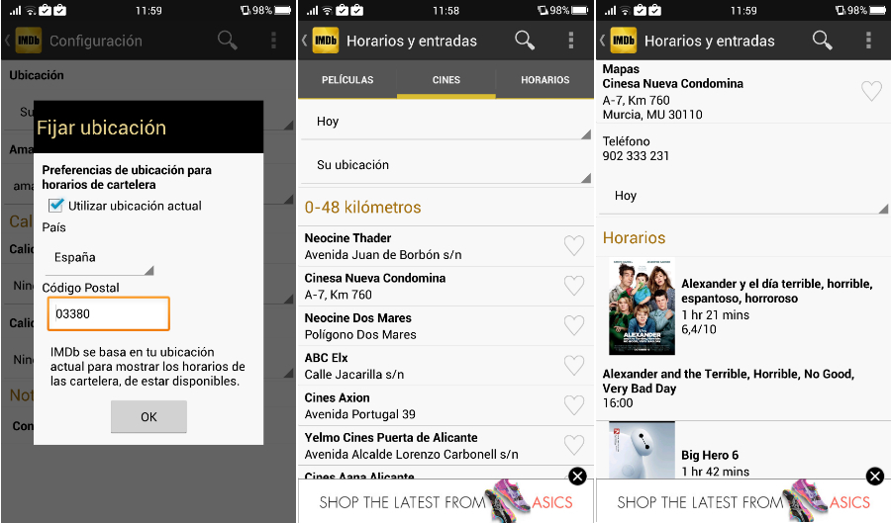Select ABC Elx cinema from list
Image resolution: width=891 pixels, height=523 pixels.
coord(426,366)
